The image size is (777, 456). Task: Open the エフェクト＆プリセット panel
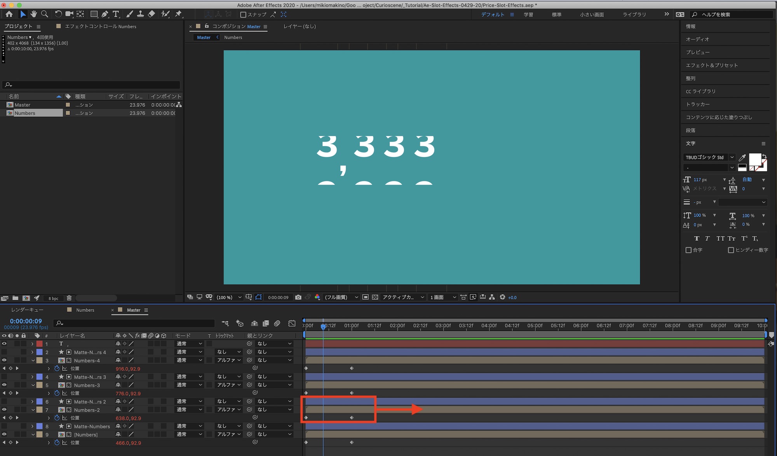click(711, 65)
